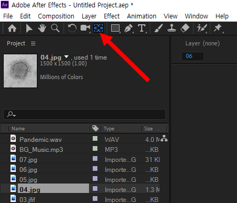Select the Hand tool
This screenshot has height=203, width=237.
pos(42,28)
